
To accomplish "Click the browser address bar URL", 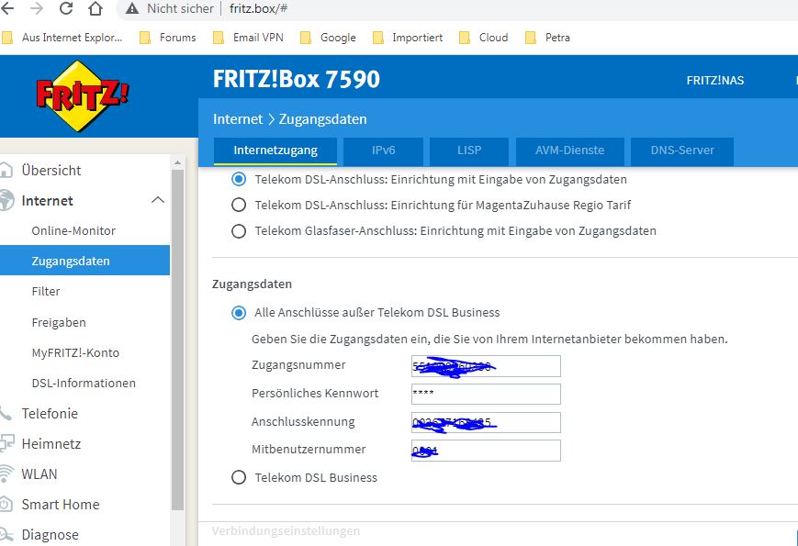I will point(259,8).
